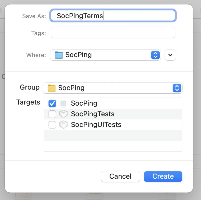Open the Where location dropdown
201x200 pixels.
click(105, 55)
